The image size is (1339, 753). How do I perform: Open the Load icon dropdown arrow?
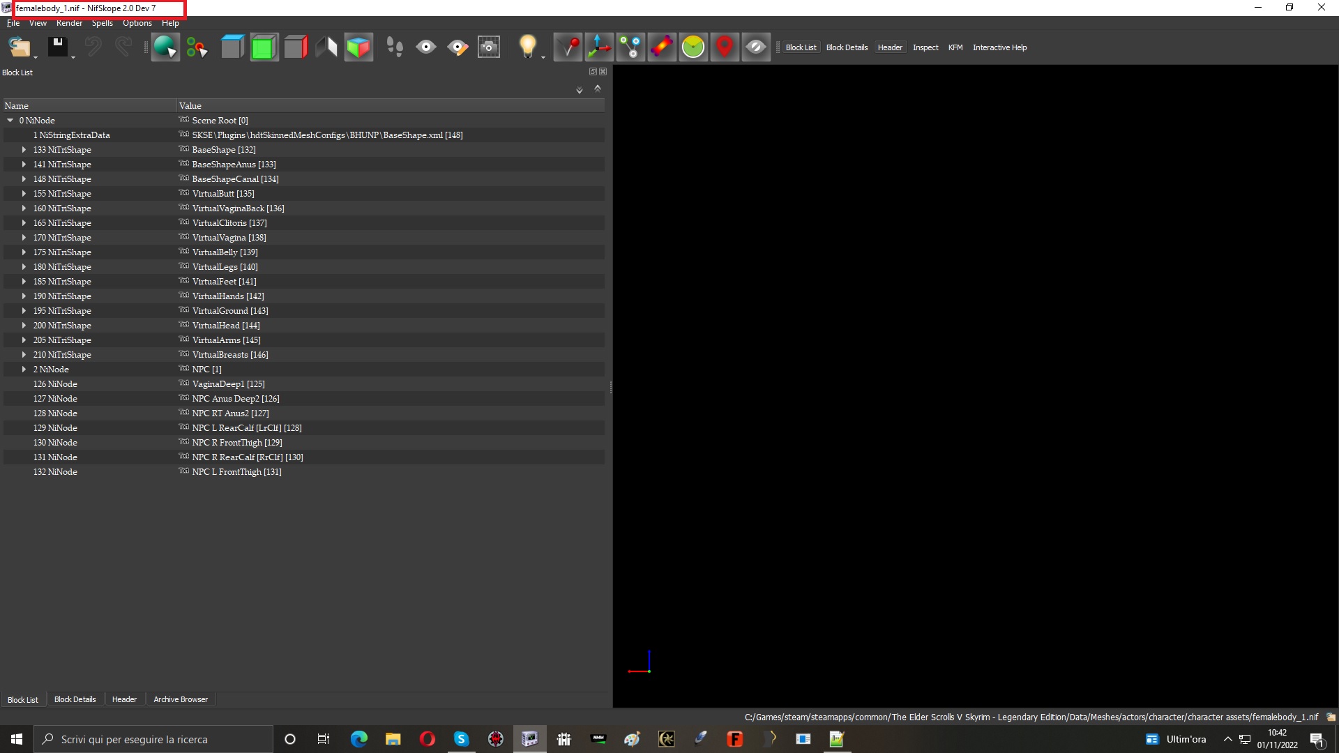[x=36, y=57]
